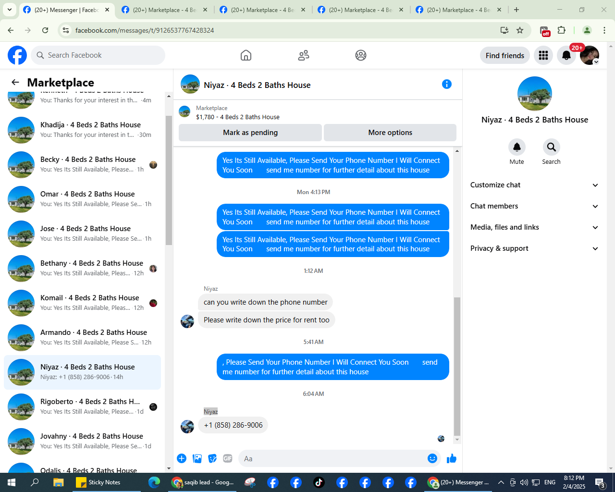Switch to the Messenger browser tab

tap(67, 10)
